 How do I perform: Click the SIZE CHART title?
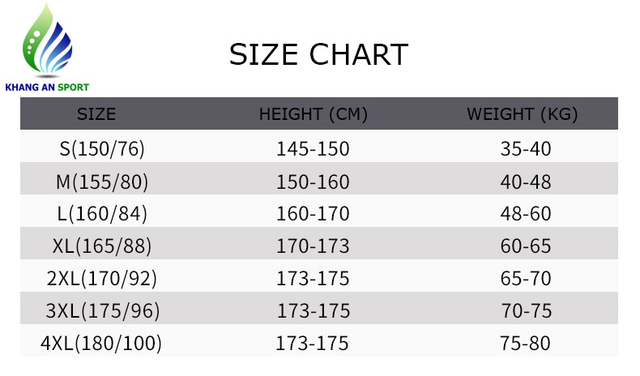pos(318,54)
